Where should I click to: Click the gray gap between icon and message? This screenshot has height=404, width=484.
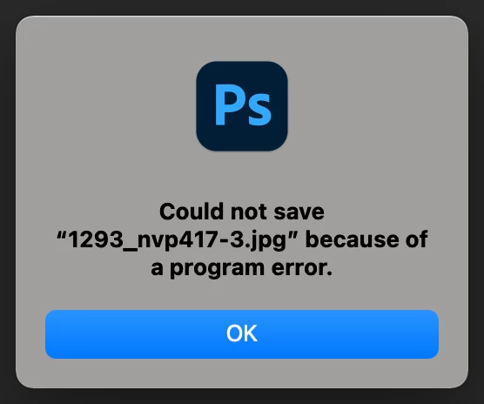click(x=242, y=176)
